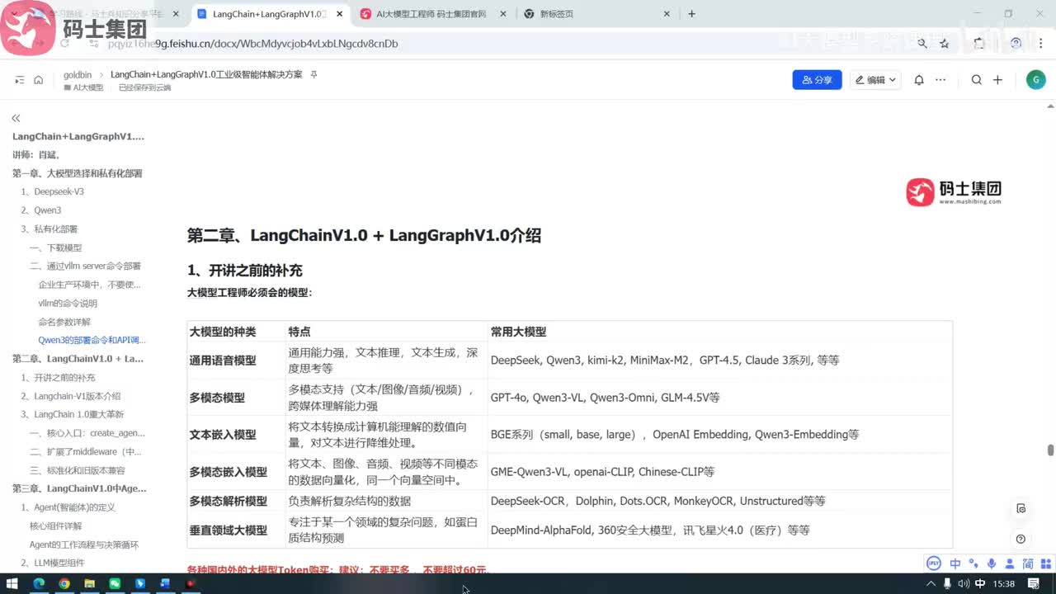The height and width of the screenshot is (594, 1056).
Task: Click the taskbar clock showing 15:38
Action: 1004,583
